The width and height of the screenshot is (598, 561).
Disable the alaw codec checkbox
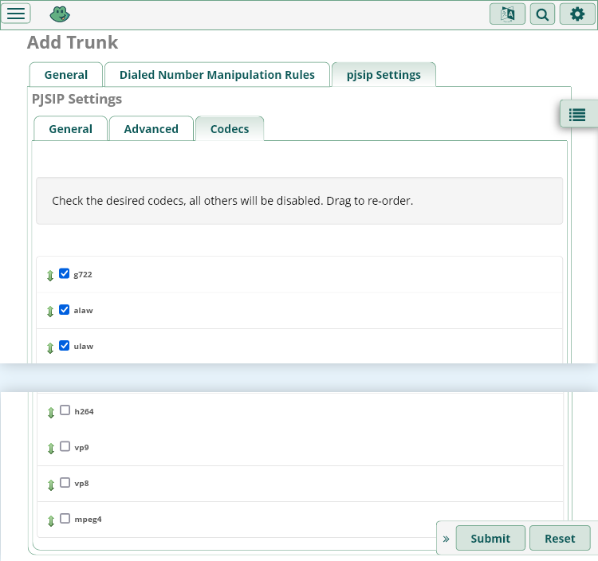[x=65, y=309]
